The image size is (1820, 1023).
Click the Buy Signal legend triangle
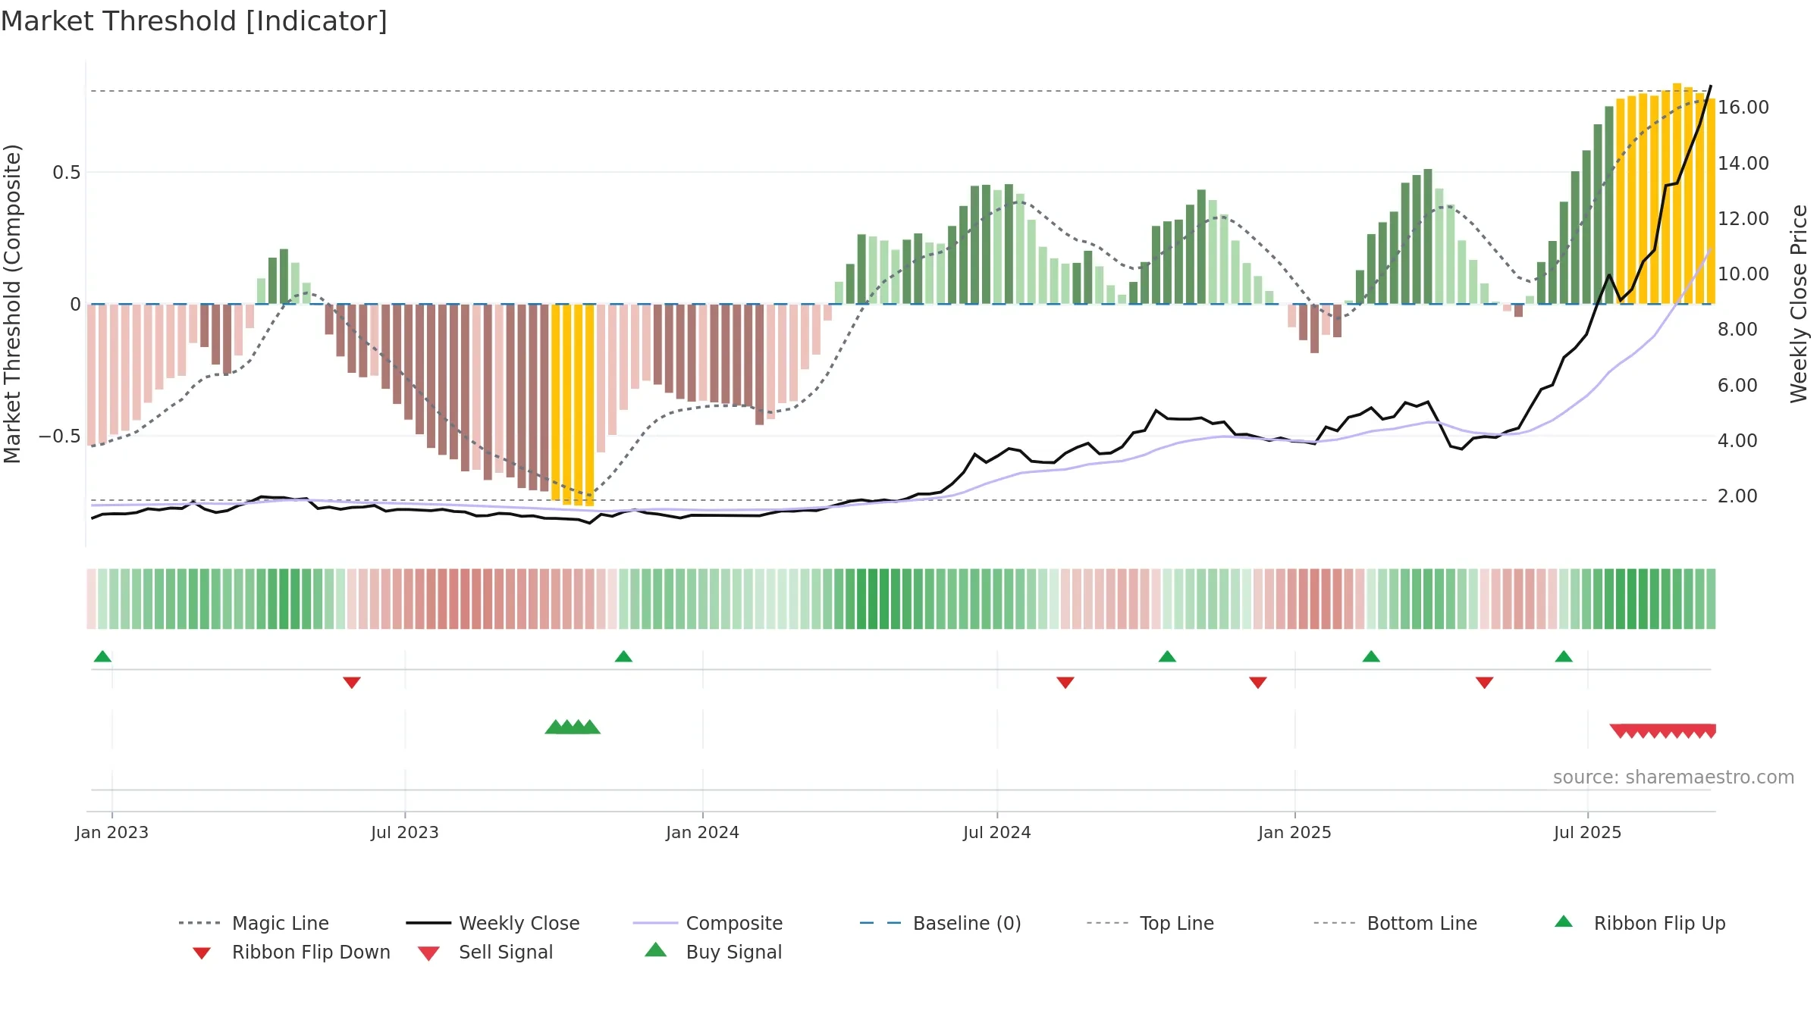656,949
